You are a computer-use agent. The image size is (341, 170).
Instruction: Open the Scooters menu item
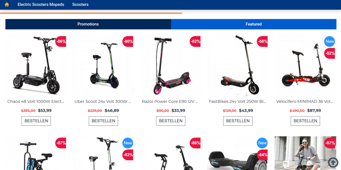tap(80, 4)
